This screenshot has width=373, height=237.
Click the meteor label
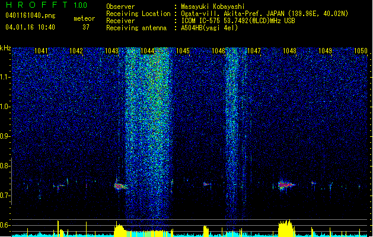(84, 18)
